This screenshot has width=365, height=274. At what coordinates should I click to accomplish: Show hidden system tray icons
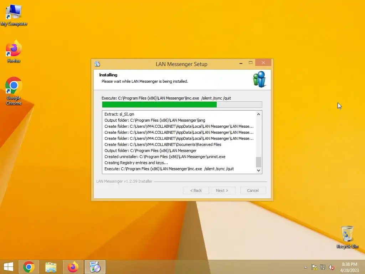pyautogui.click(x=305, y=267)
